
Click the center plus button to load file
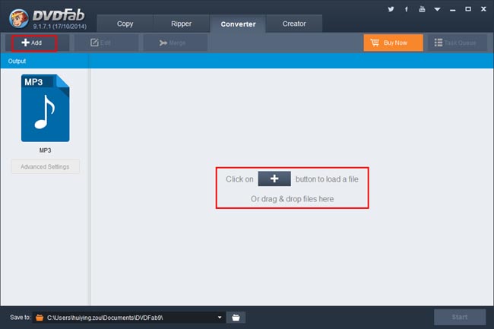[274, 179]
